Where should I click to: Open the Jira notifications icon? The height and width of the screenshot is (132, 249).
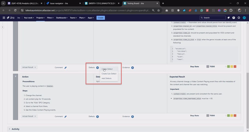tap(229, 18)
